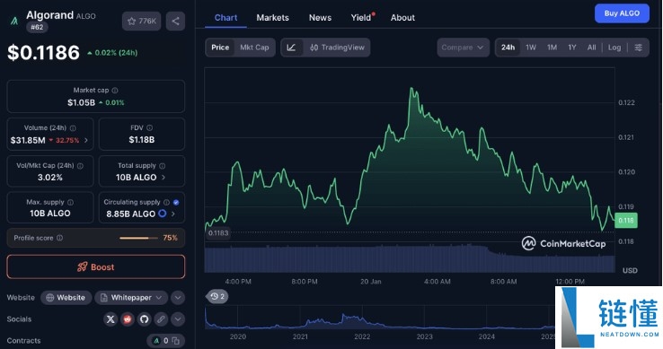
Task: Click the Max. supply info icon
Action: pyautogui.click(x=70, y=203)
